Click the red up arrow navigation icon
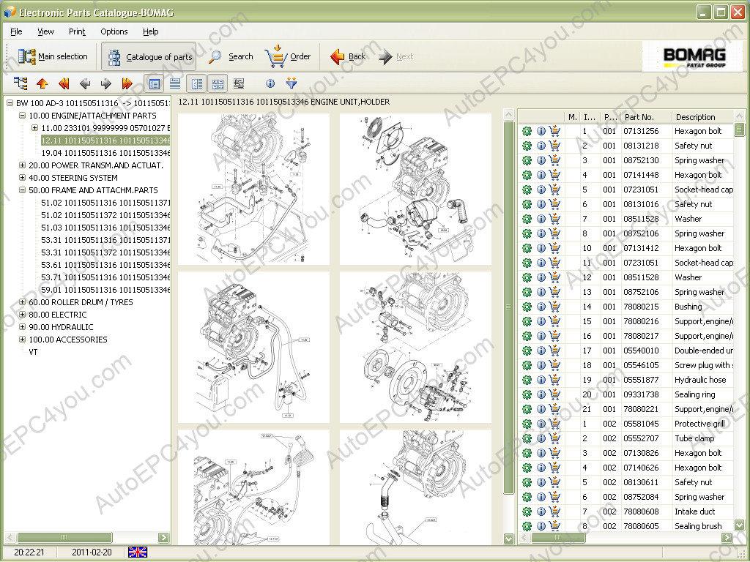 click(x=42, y=83)
